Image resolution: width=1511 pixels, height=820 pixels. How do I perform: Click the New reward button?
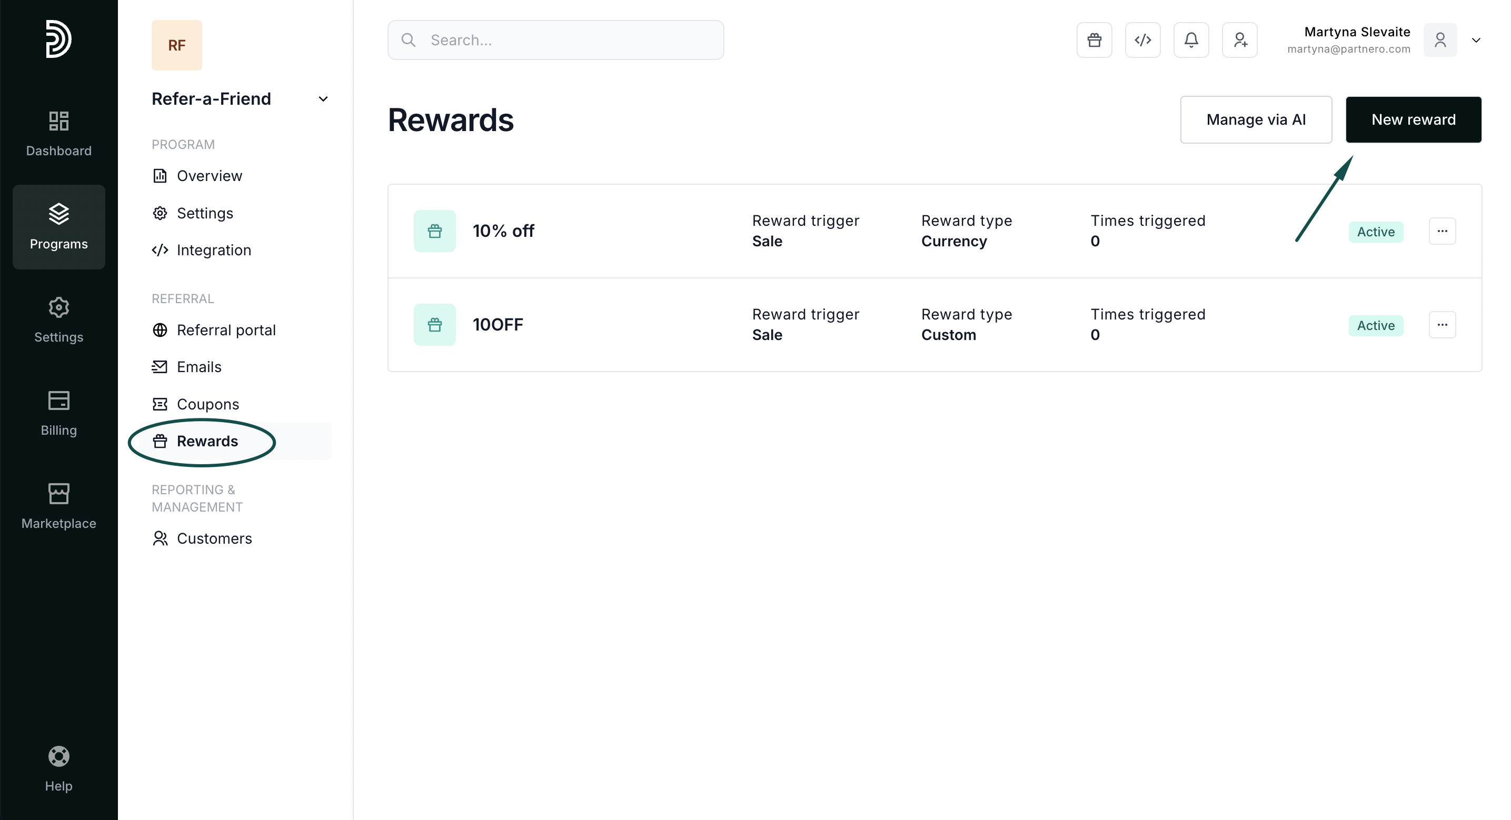tap(1413, 119)
